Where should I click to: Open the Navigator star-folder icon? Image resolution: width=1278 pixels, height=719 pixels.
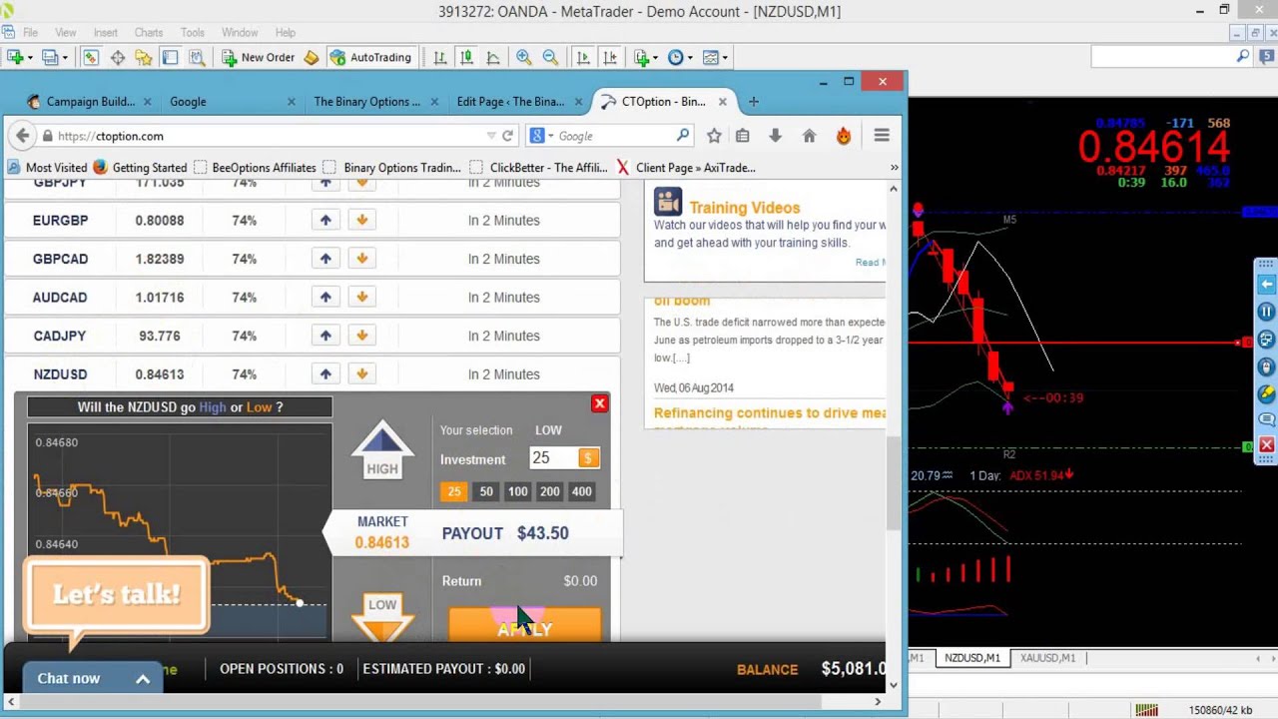(x=143, y=57)
